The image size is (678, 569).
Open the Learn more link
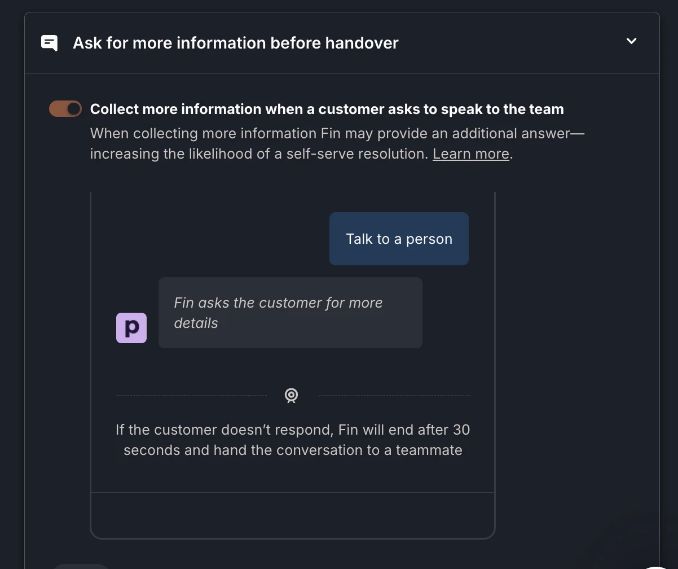pos(470,154)
